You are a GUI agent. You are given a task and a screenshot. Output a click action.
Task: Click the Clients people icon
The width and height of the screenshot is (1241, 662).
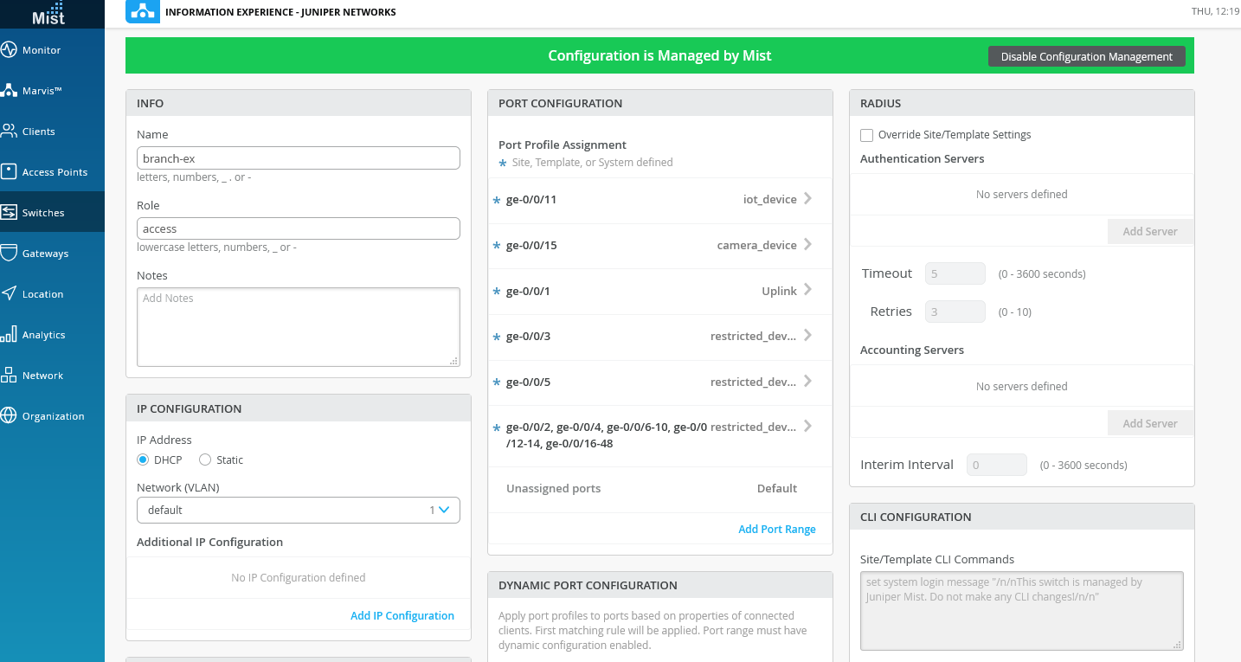click(x=10, y=132)
